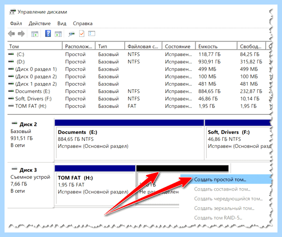Click the 930,91 ГБ capacity cell

click(209, 62)
